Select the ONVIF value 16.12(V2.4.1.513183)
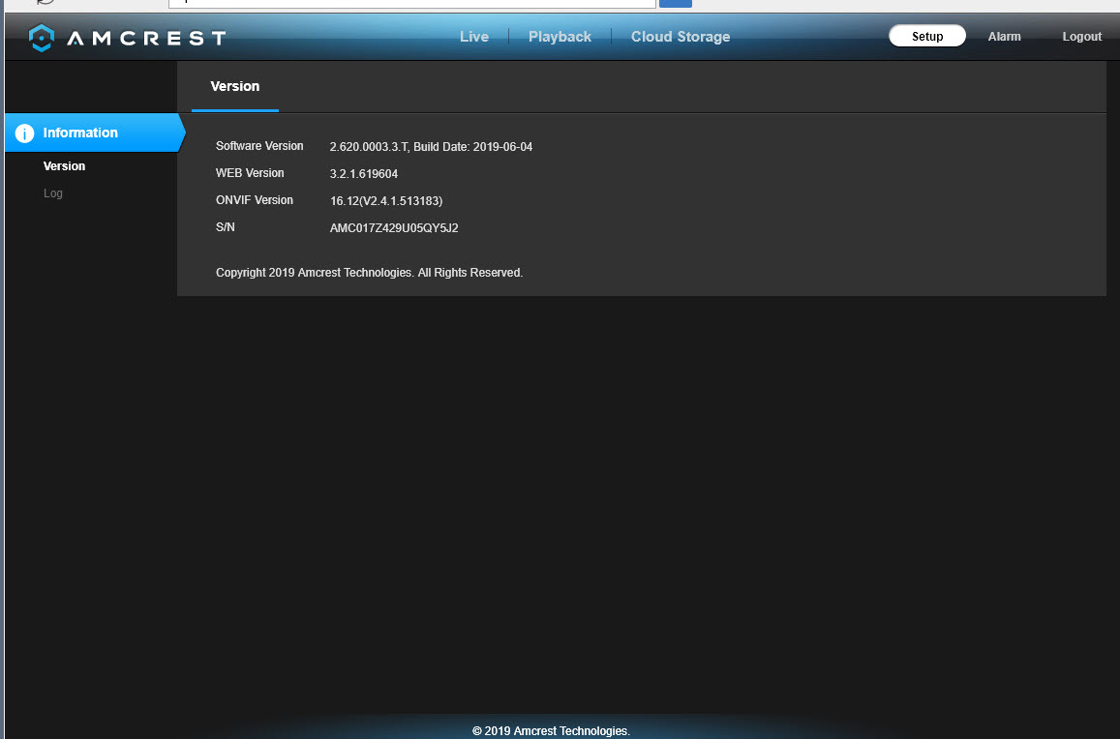Image resolution: width=1120 pixels, height=739 pixels. (x=386, y=201)
